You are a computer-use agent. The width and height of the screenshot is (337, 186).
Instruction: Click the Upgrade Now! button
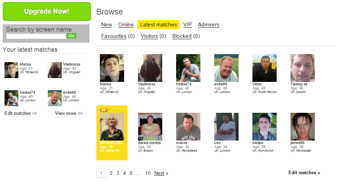[47, 11]
